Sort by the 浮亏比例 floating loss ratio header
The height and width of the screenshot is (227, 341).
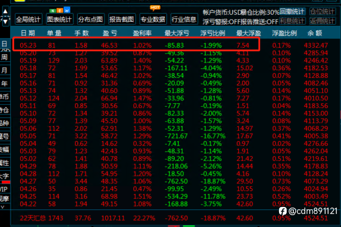tap(213, 33)
